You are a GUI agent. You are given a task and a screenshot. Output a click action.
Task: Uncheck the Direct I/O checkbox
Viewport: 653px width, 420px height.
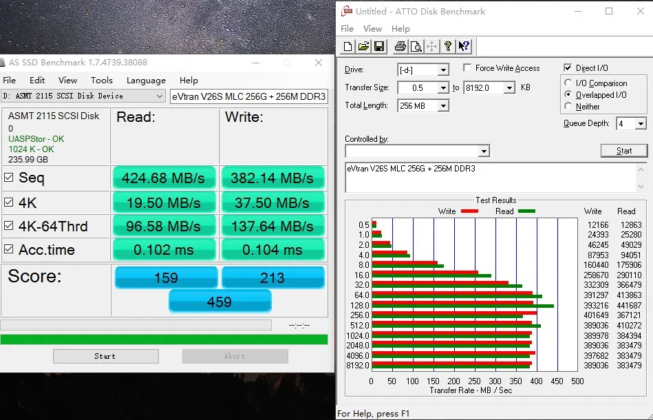(568, 67)
